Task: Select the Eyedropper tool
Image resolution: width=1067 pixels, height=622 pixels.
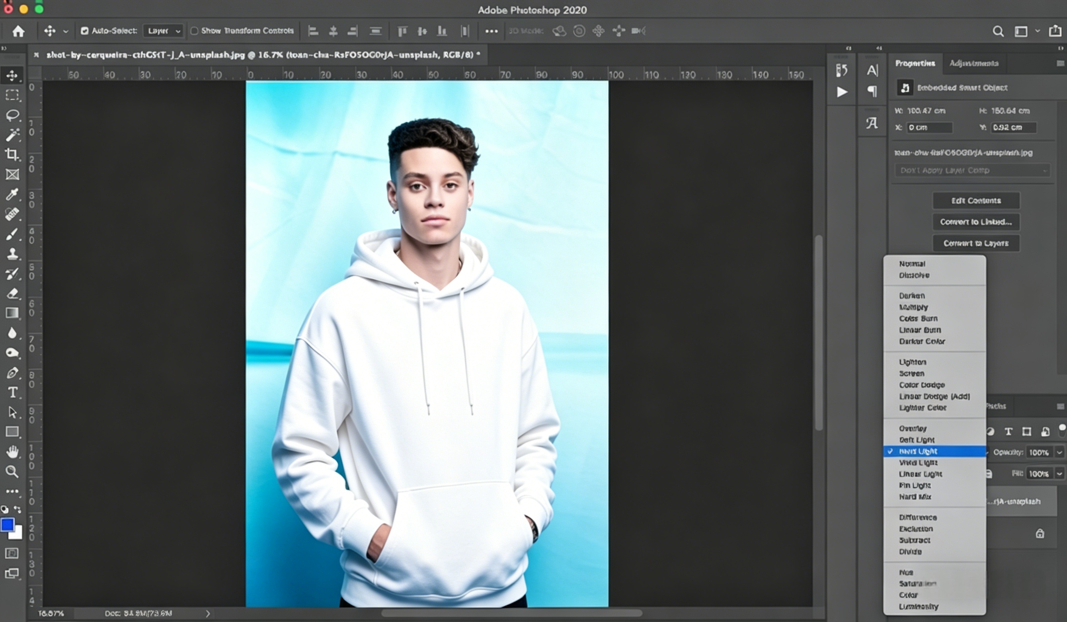Action: 12,195
